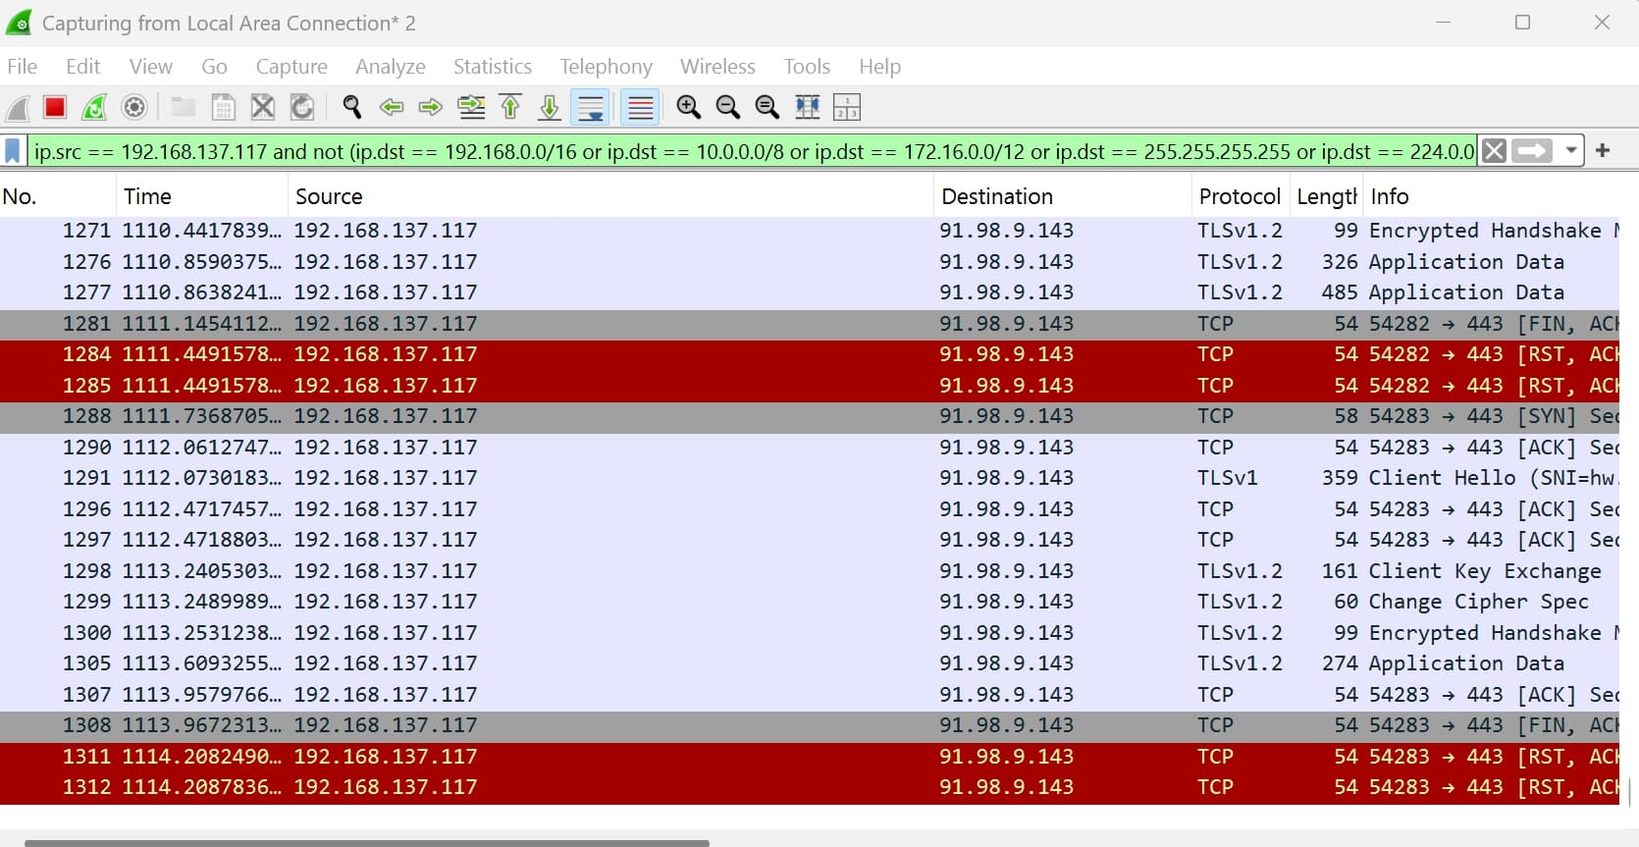Toggle auto-scroll during live capture
Screen dimensions: 1639x847
click(x=591, y=107)
